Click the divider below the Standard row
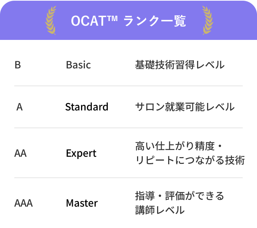Image resolution: width=257 pixels, height=228 pixels. click(x=128, y=128)
